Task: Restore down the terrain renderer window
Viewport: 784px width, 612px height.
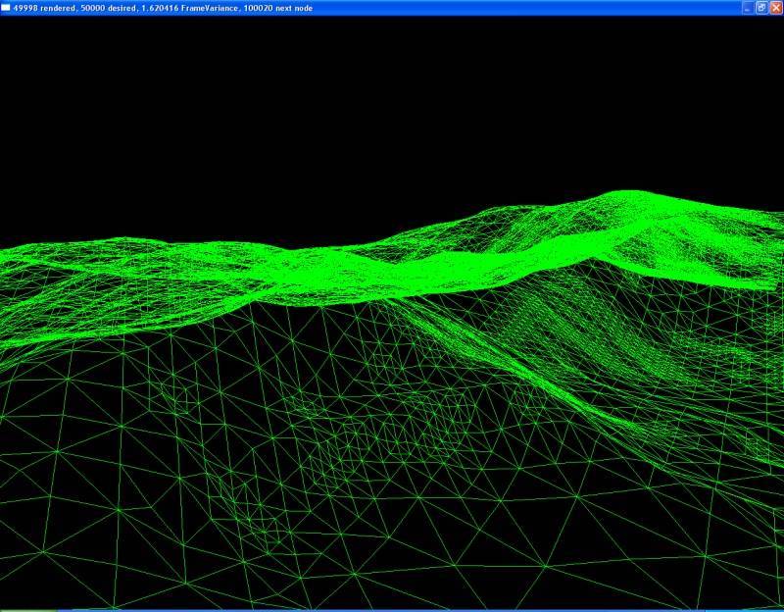Action: (760, 8)
